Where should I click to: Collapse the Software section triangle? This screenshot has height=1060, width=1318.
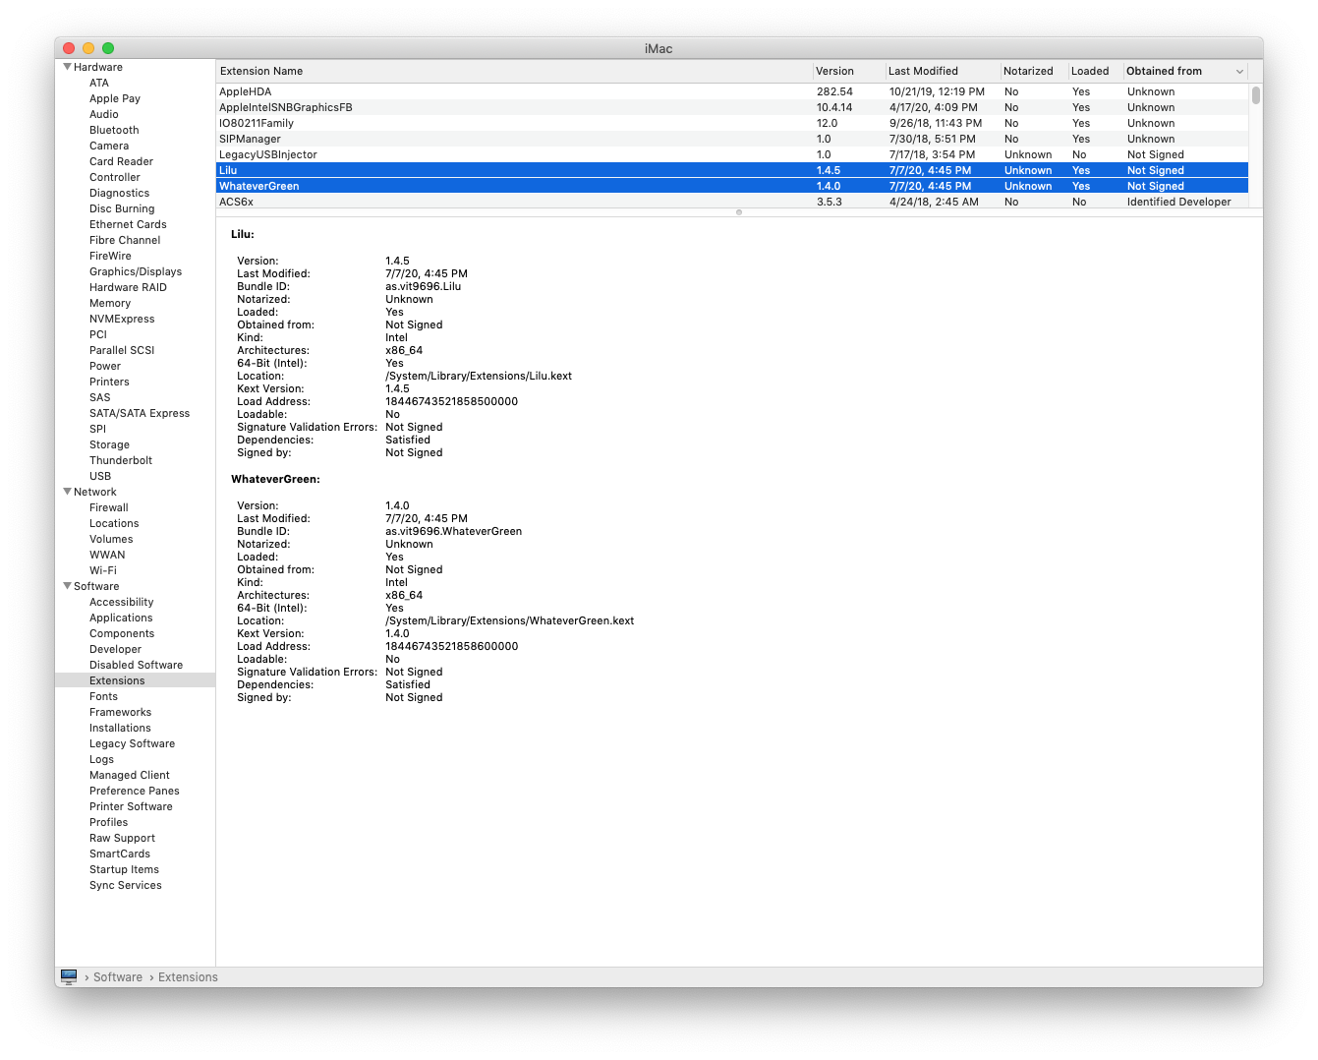(67, 586)
